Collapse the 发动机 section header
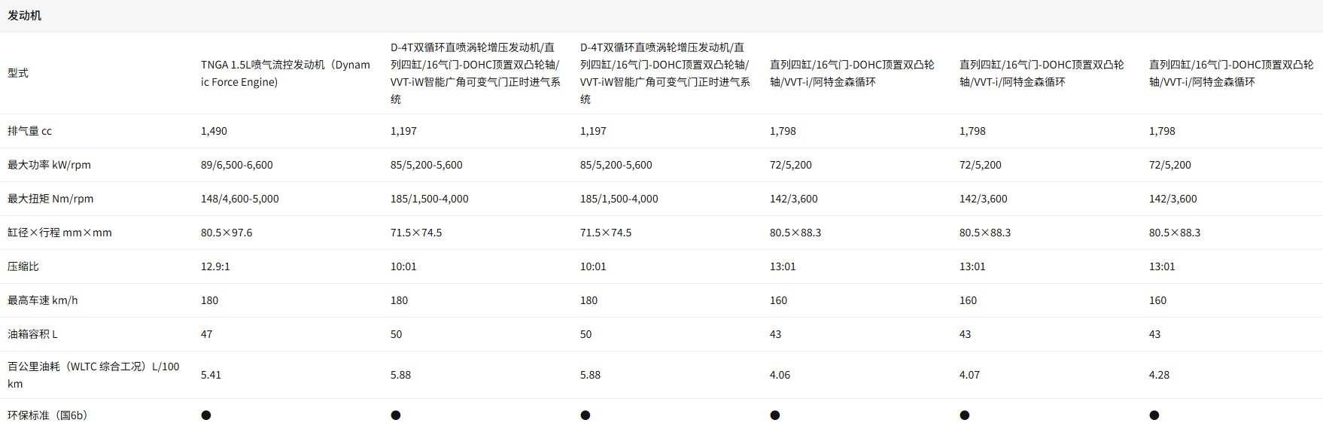This screenshot has height=429, width=1323. click(x=25, y=16)
